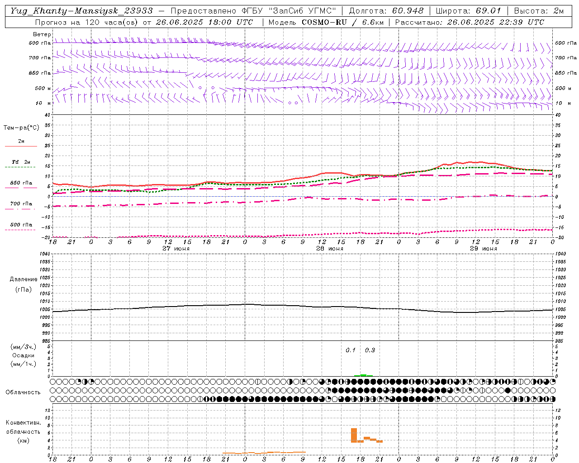Click the 28 июня date label

(x=329, y=249)
